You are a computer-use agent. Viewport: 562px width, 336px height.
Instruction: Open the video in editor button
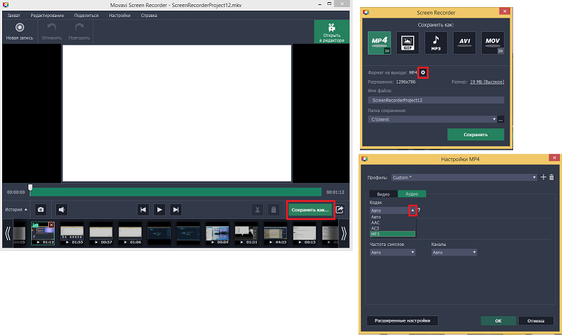click(332, 32)
